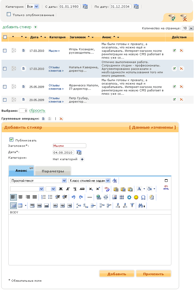Toggle bold formatting (Ж)
Image resolution: width=196 pixels, height=304 pixels.
click(x=61, y=189)
